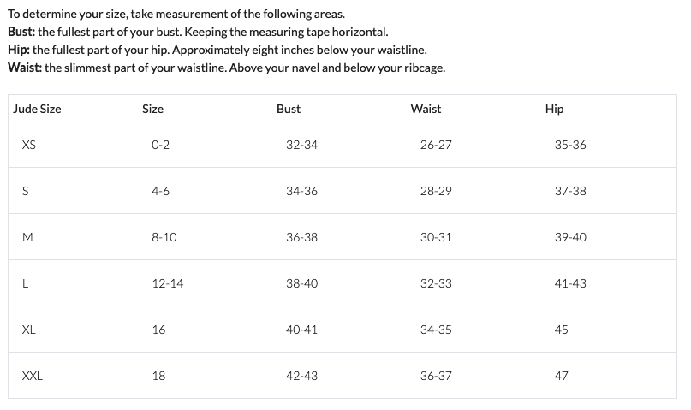Select the 42-43 bust cell
This screenshot has width=691, height=410.
point(302,376)
